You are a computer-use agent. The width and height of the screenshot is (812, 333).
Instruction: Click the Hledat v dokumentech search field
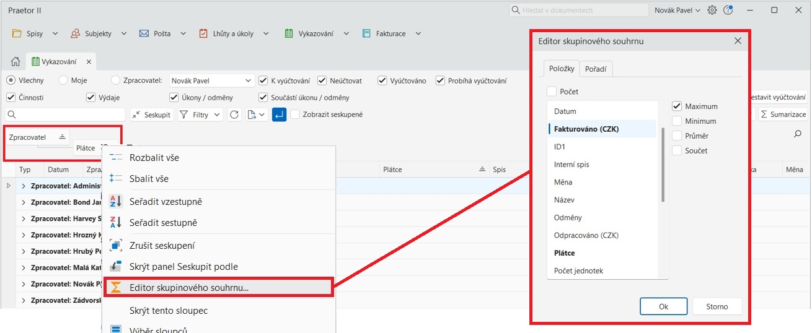tap(579, 11)
